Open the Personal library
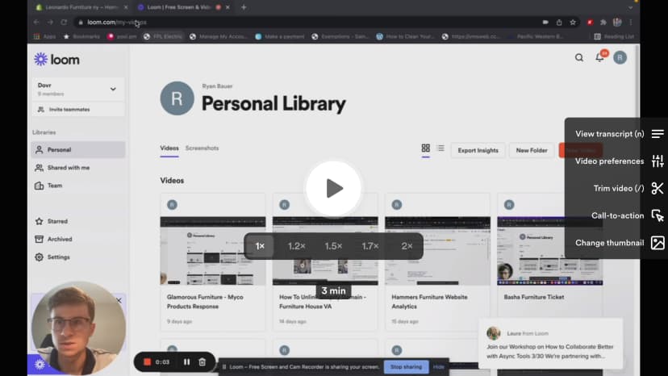This screenshot has height=376, width=668. click(78, 149)
